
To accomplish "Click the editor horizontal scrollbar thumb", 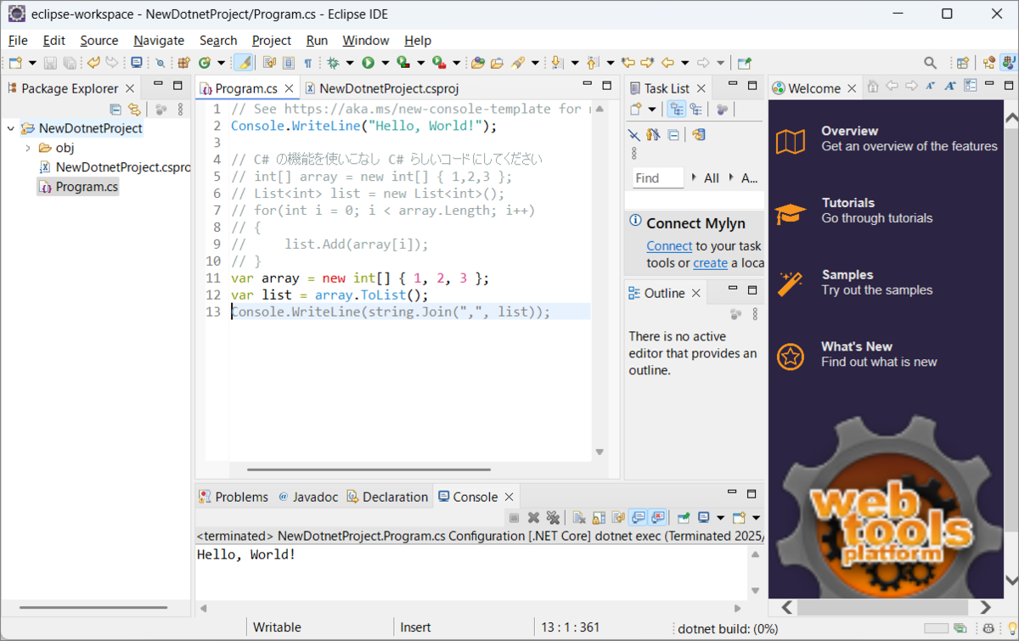I will 369,470.
